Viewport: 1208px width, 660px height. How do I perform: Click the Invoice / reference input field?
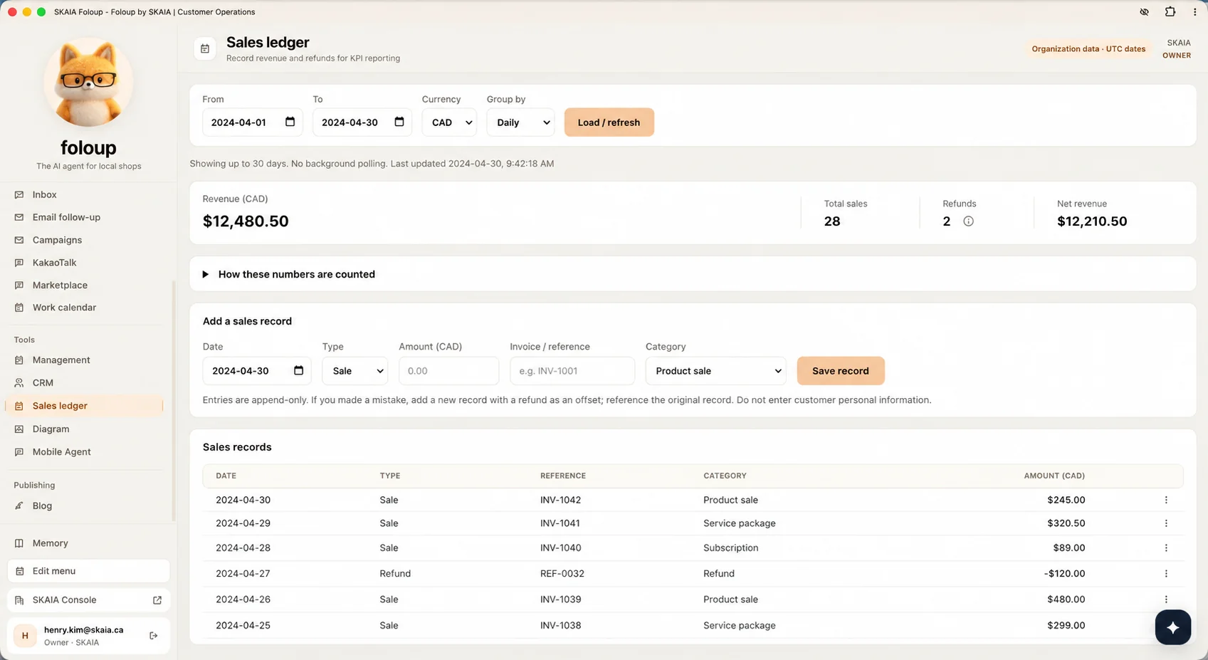[x=572, y=371]
